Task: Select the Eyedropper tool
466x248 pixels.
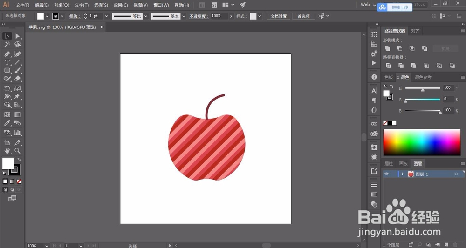Action: click(7, 123)
